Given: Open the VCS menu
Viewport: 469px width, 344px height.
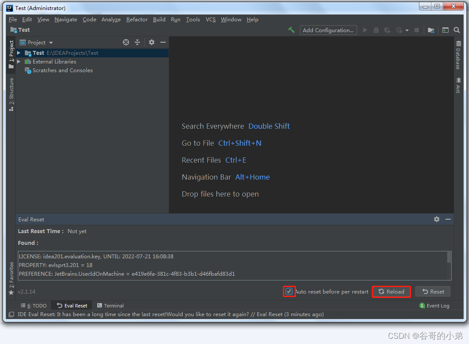Looking at the screenshot, I should pos(211,20).
